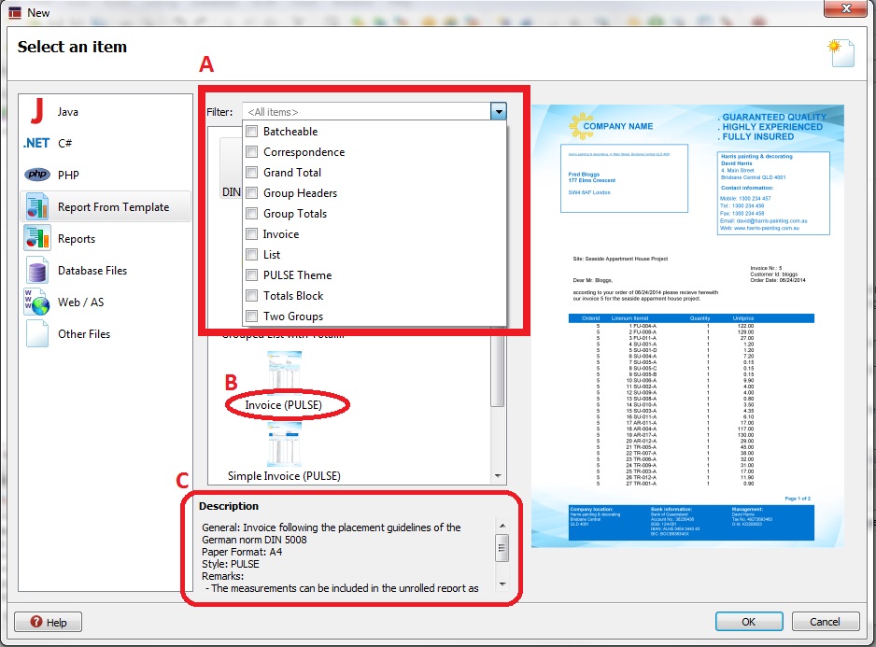Enable the Two Groups filter checkbox
The width and height of the screenshot is (876, 647).
[252, 316]
